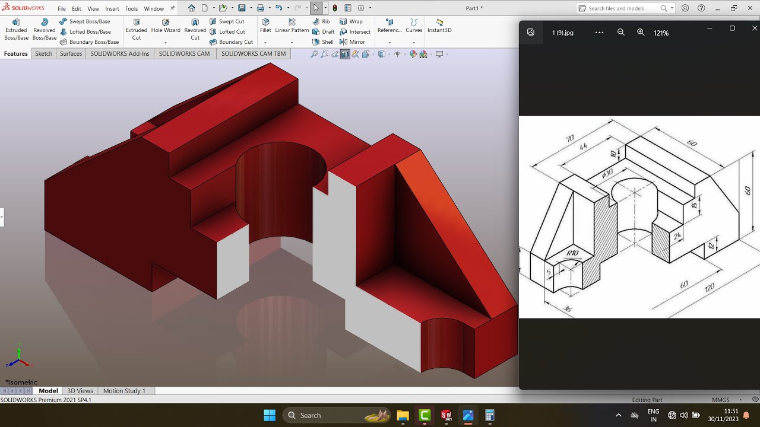Image resolution: width=760 pixels, height=427 pixels.
Task: Open the Hole Wizard tool
Action: (x=166, y=26)
